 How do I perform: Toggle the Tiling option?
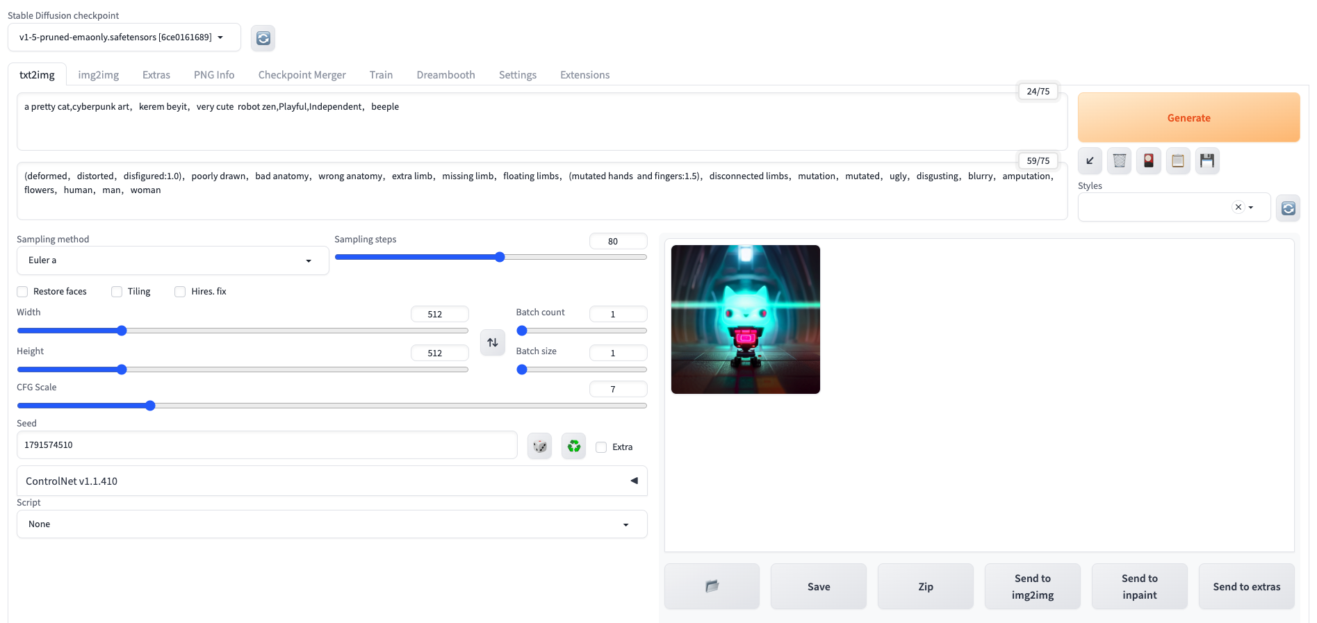click(x=117, y=292)
